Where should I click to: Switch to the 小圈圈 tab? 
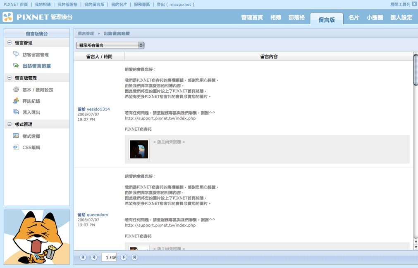click(x=375, y=18)
